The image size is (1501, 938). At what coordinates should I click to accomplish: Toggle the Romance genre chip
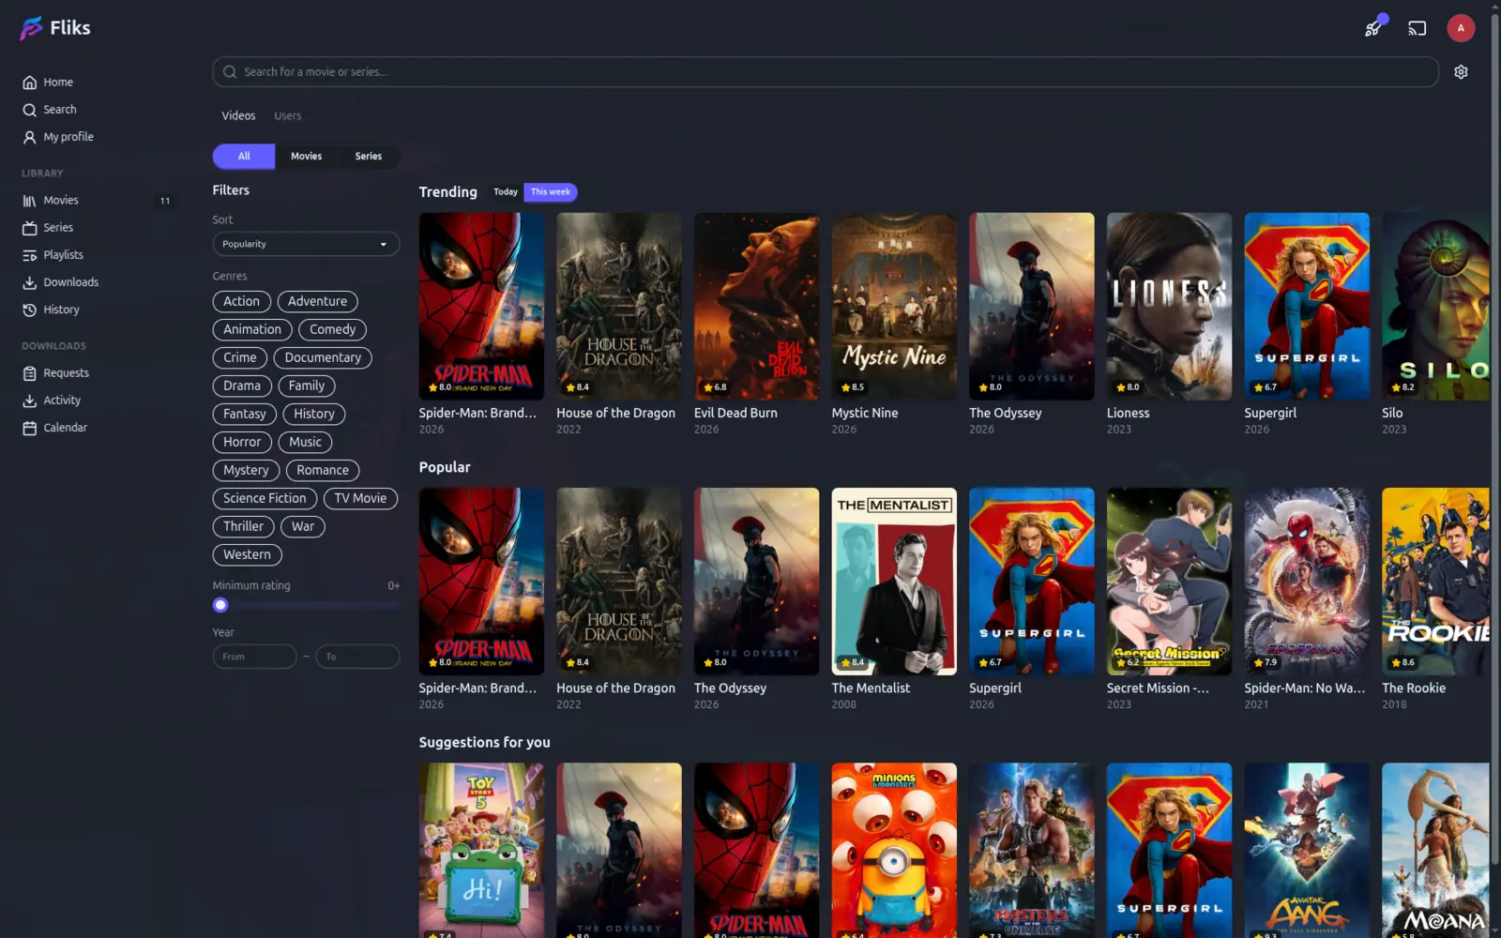pyautogui.click(x=323, y=470)
